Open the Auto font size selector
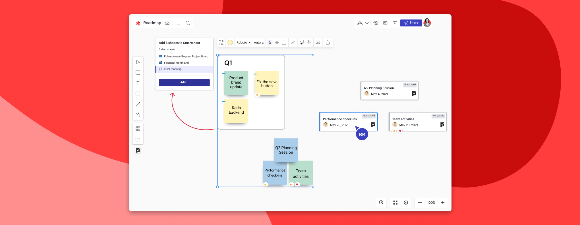Image resolution: width=580 pixels, height=225 pixels. tap(259, 43)
